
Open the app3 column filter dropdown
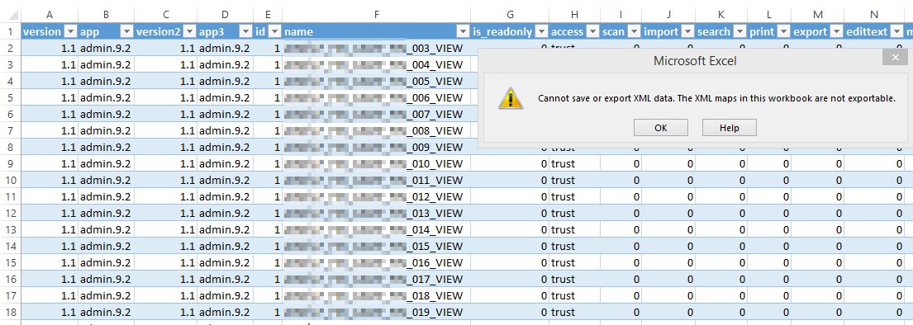pos(245,31)
